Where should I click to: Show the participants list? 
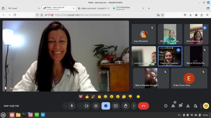point(173,106)
